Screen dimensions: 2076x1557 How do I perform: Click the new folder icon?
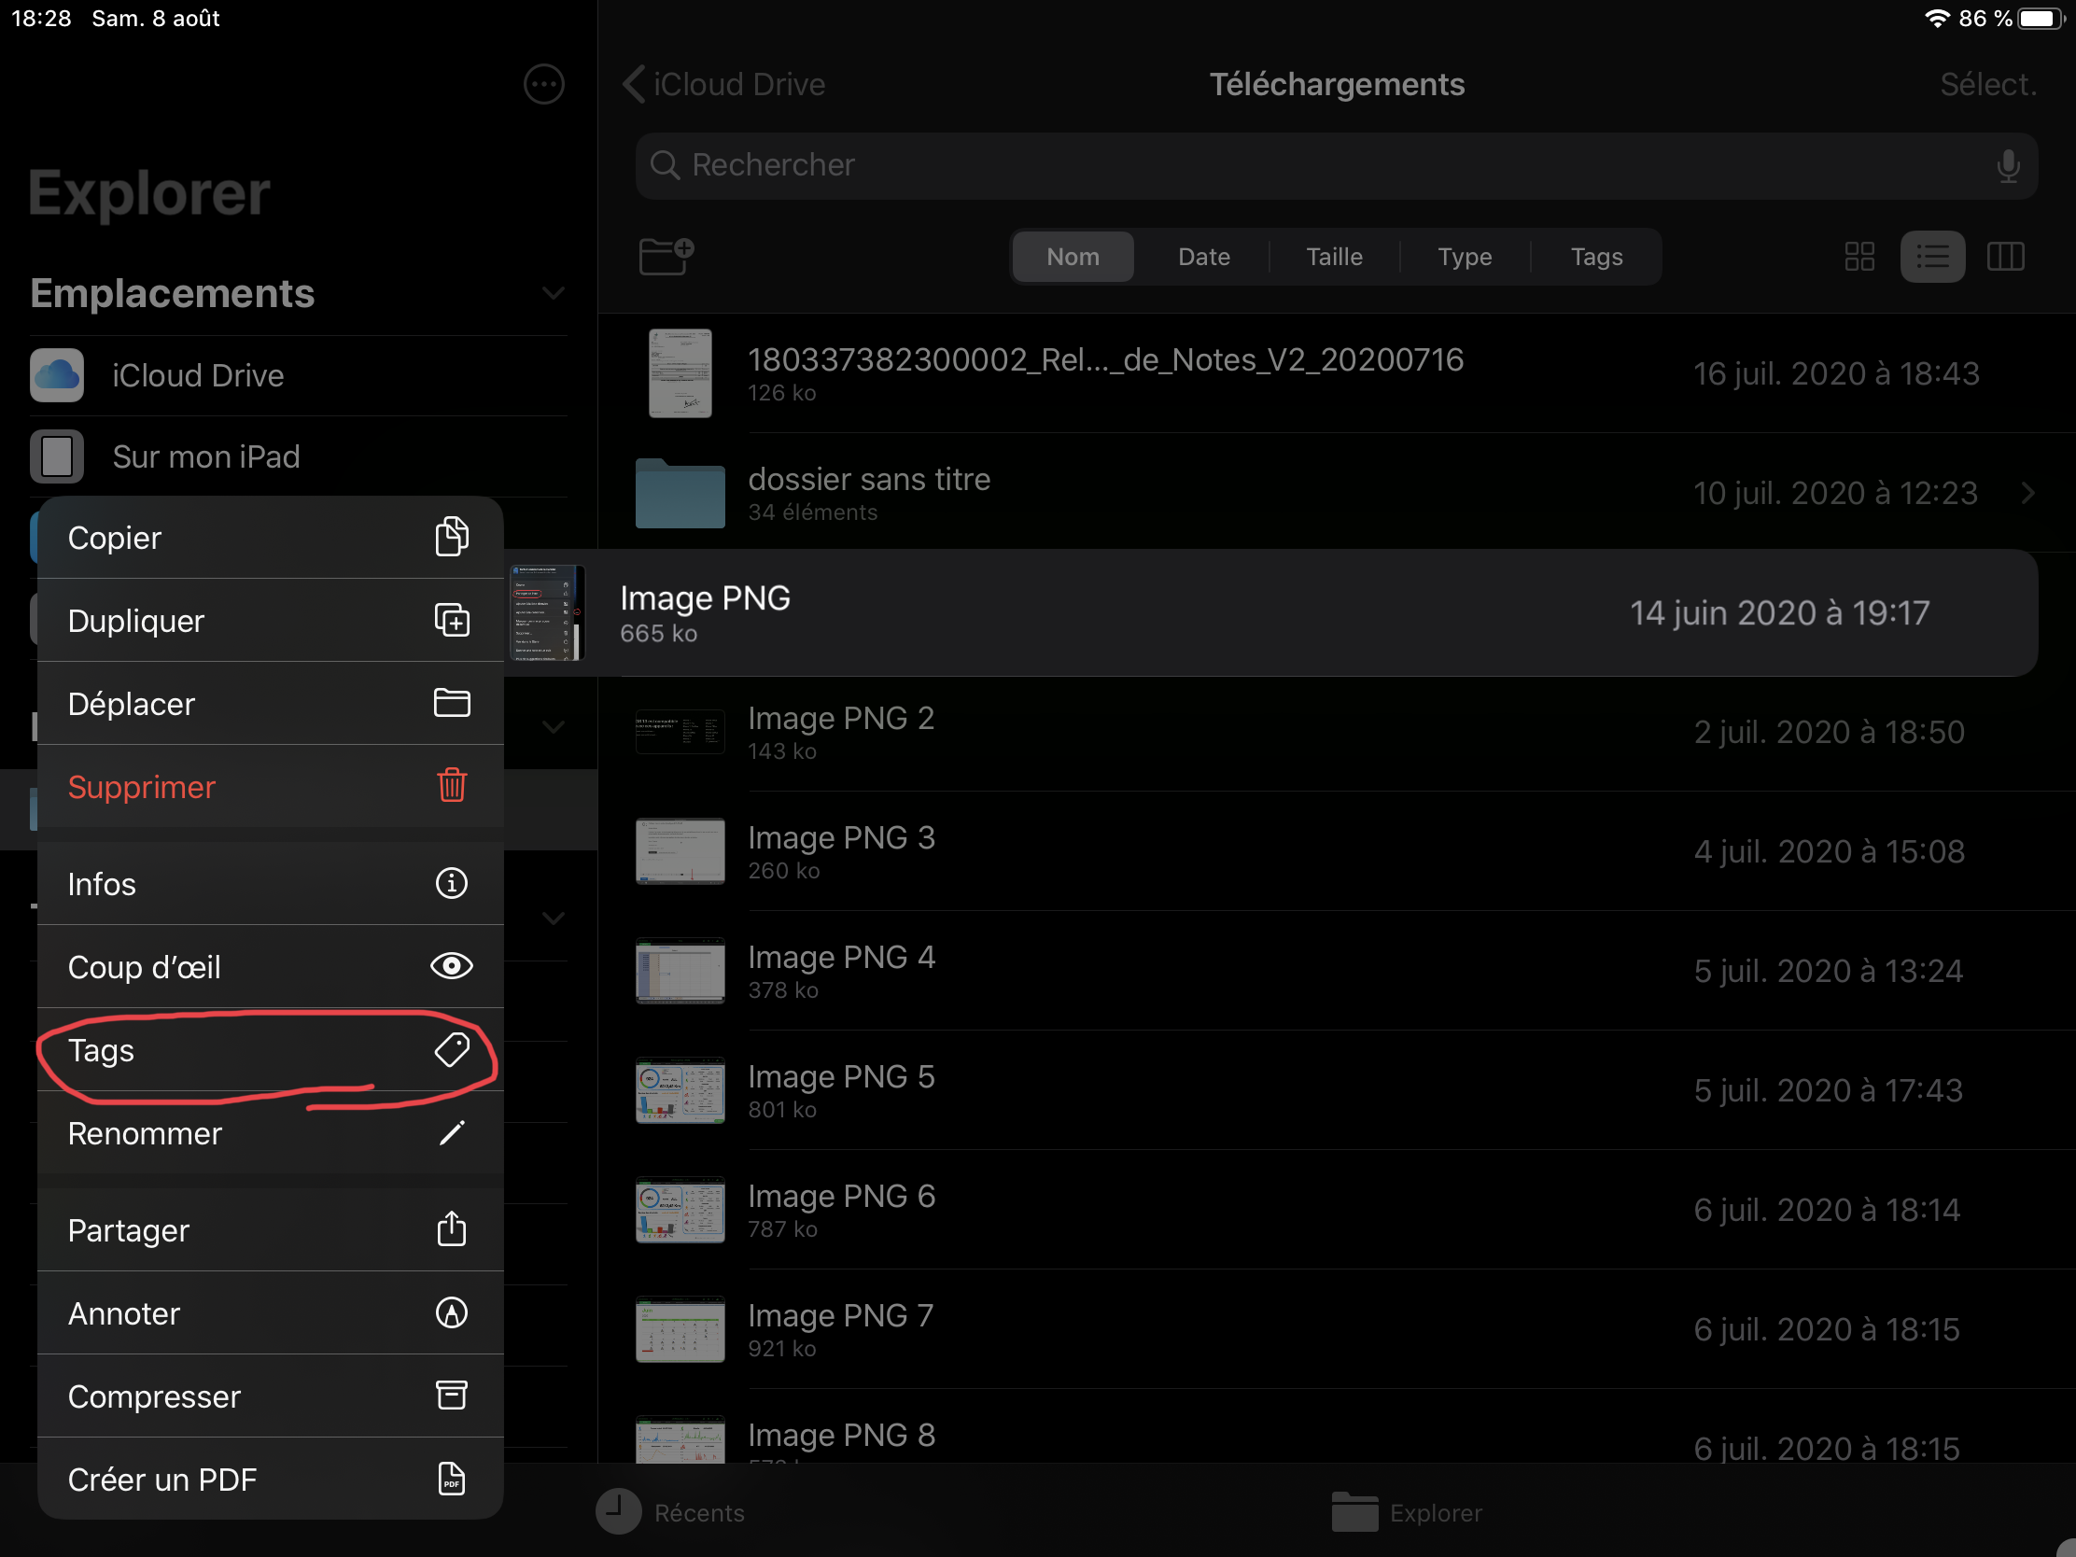pos(666,256)
